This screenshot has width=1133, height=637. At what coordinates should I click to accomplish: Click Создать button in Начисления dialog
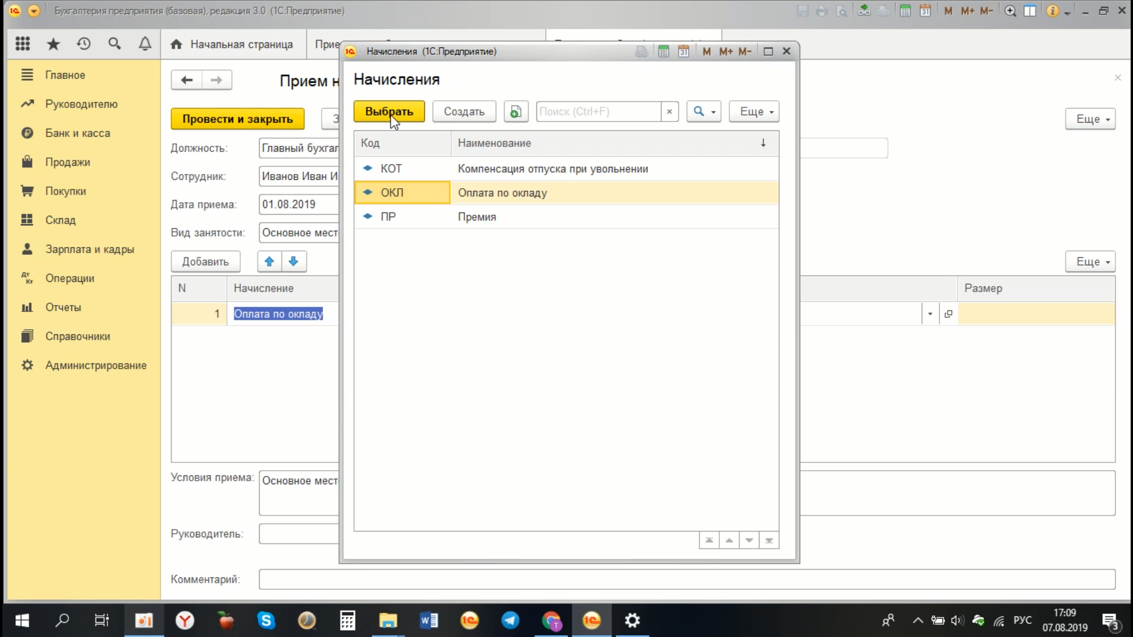[x=464, y=111]
